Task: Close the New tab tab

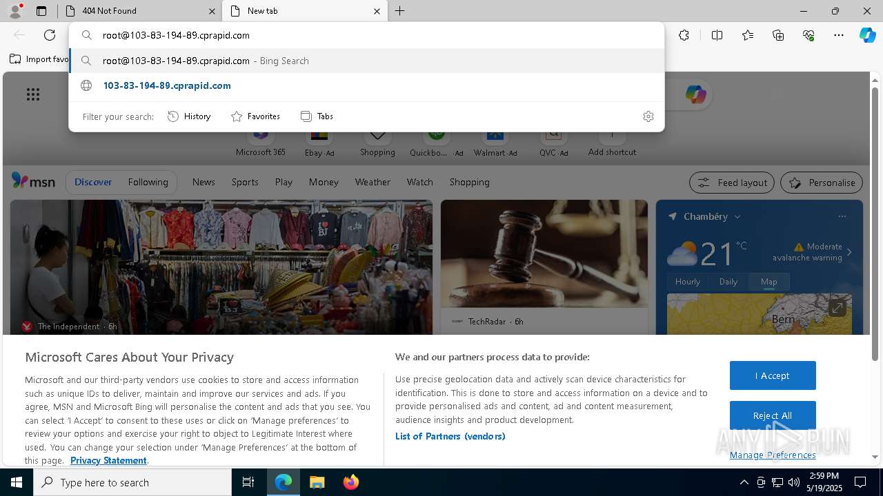Action: point(377,11)
